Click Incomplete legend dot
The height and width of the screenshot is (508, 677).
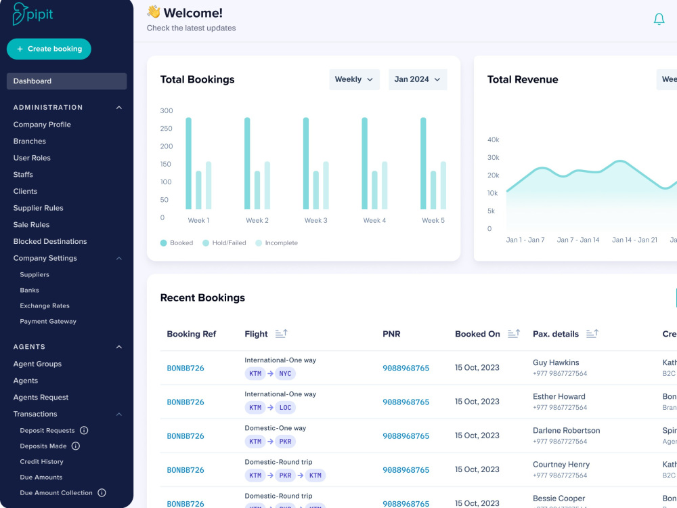coord(259,242)
